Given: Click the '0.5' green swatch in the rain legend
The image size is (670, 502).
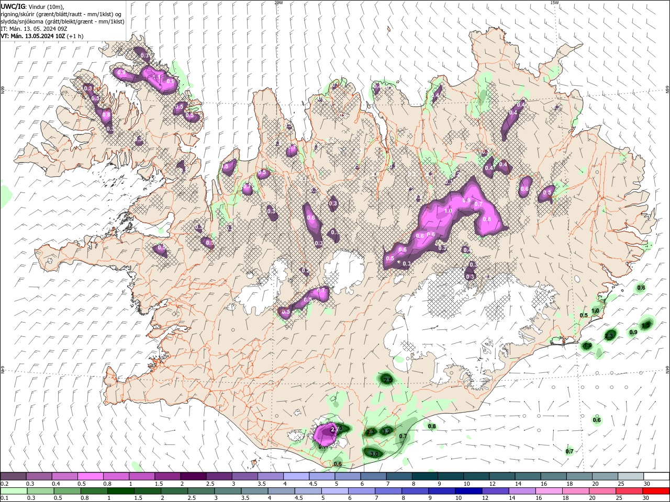Looking at the screenshot, I should 67,491.
